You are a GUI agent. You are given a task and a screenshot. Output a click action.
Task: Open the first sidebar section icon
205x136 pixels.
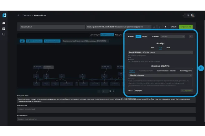(4, 23)
